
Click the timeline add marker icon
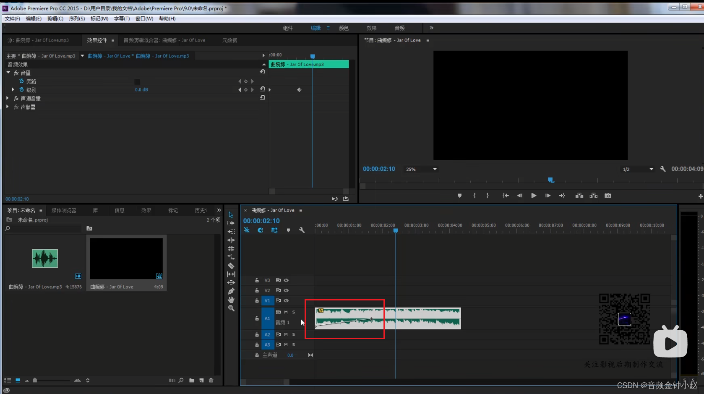click(x=288, y=230)
